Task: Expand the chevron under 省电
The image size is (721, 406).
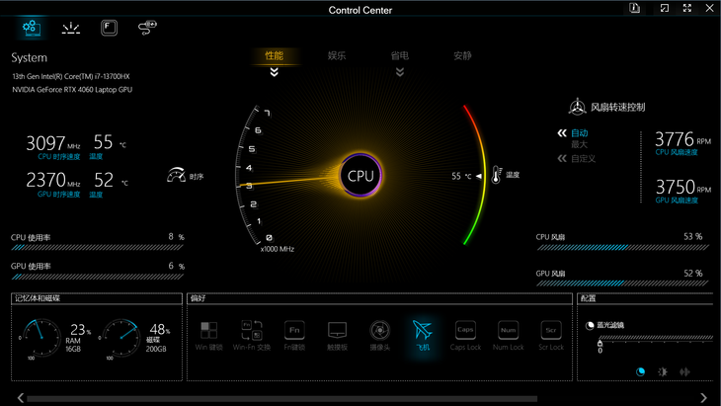Action: tap(400, 72)
